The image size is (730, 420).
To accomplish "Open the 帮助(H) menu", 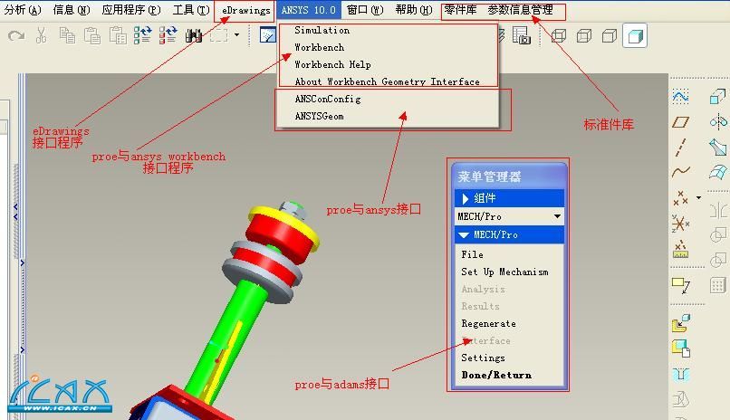I will 413,10.
